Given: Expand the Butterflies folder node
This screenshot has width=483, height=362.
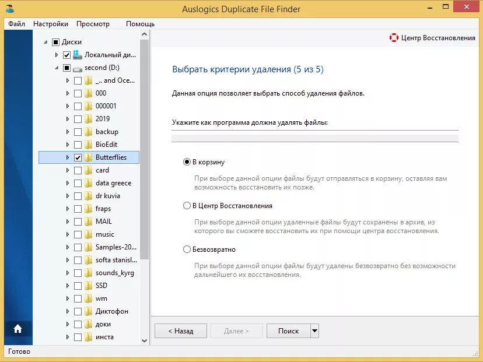Looking at the screenshot, I should 68,157.
